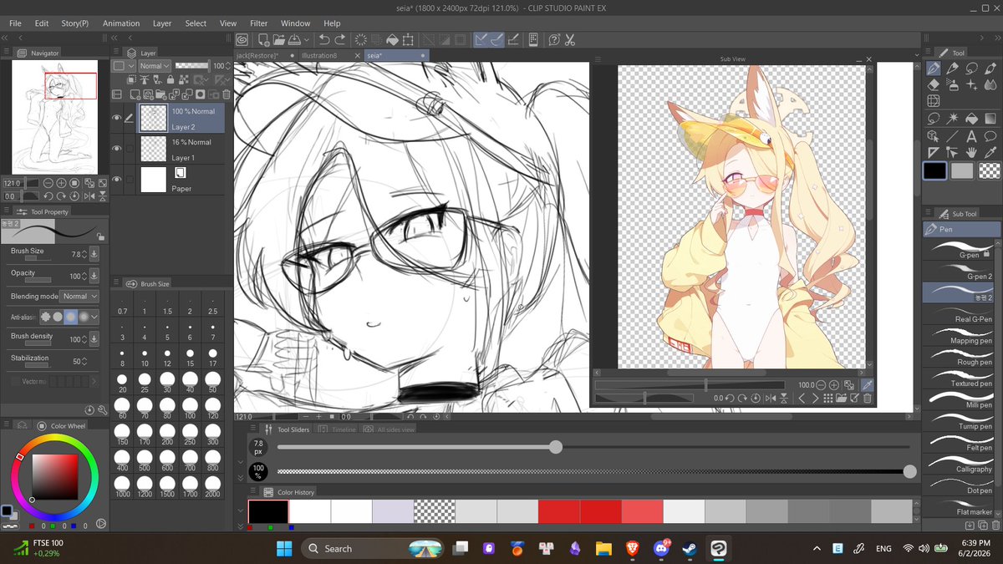Open layer Blending mode Normal dropdown
The image size is (1003, 564).
155,66
